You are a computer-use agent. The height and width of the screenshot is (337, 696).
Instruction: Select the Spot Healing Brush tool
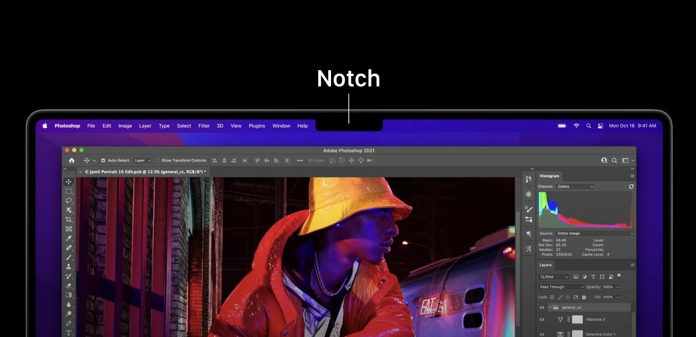click(x=69, y=247)
